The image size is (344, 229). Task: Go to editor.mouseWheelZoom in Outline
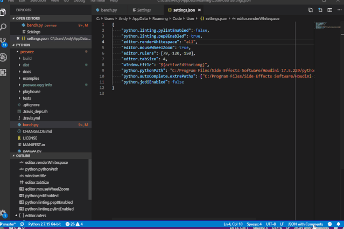point(47,189)
